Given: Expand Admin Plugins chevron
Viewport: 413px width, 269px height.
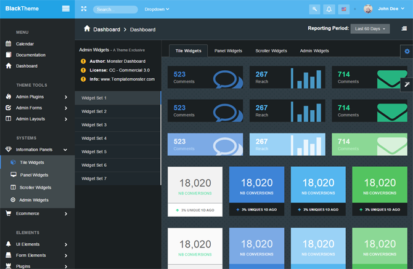Looking at the screenshot, I should tap(66, 97).
